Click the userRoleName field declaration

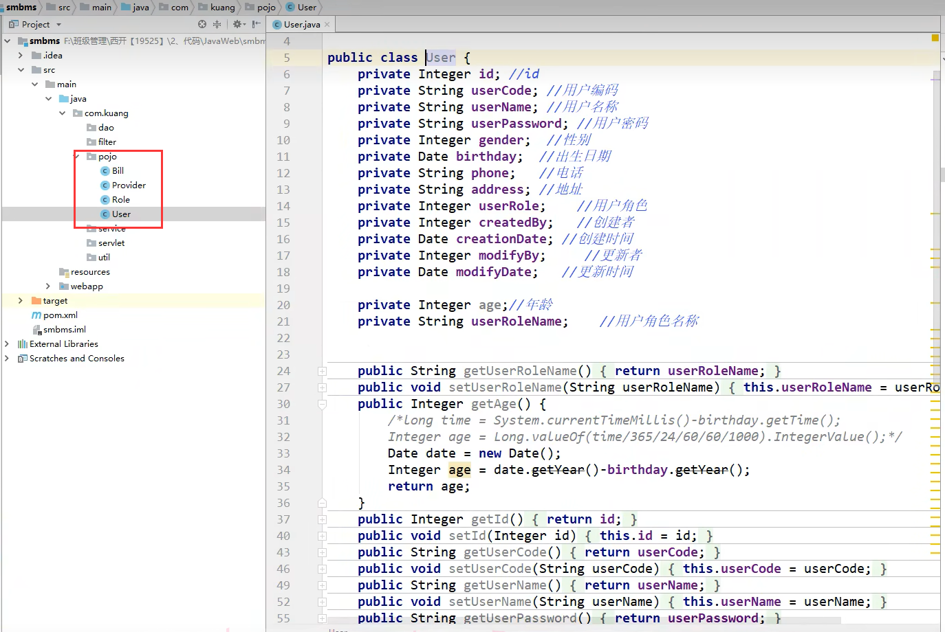(520, 321)
